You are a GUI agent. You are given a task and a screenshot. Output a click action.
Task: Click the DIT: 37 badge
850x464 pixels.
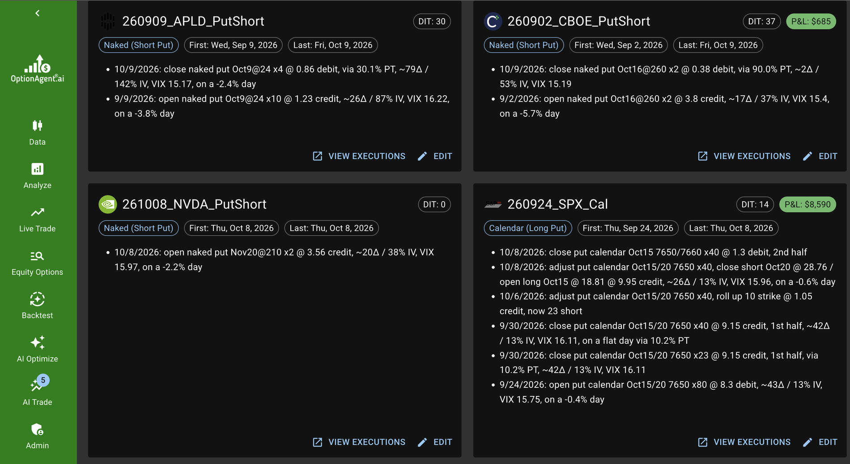tap(762, 21)
